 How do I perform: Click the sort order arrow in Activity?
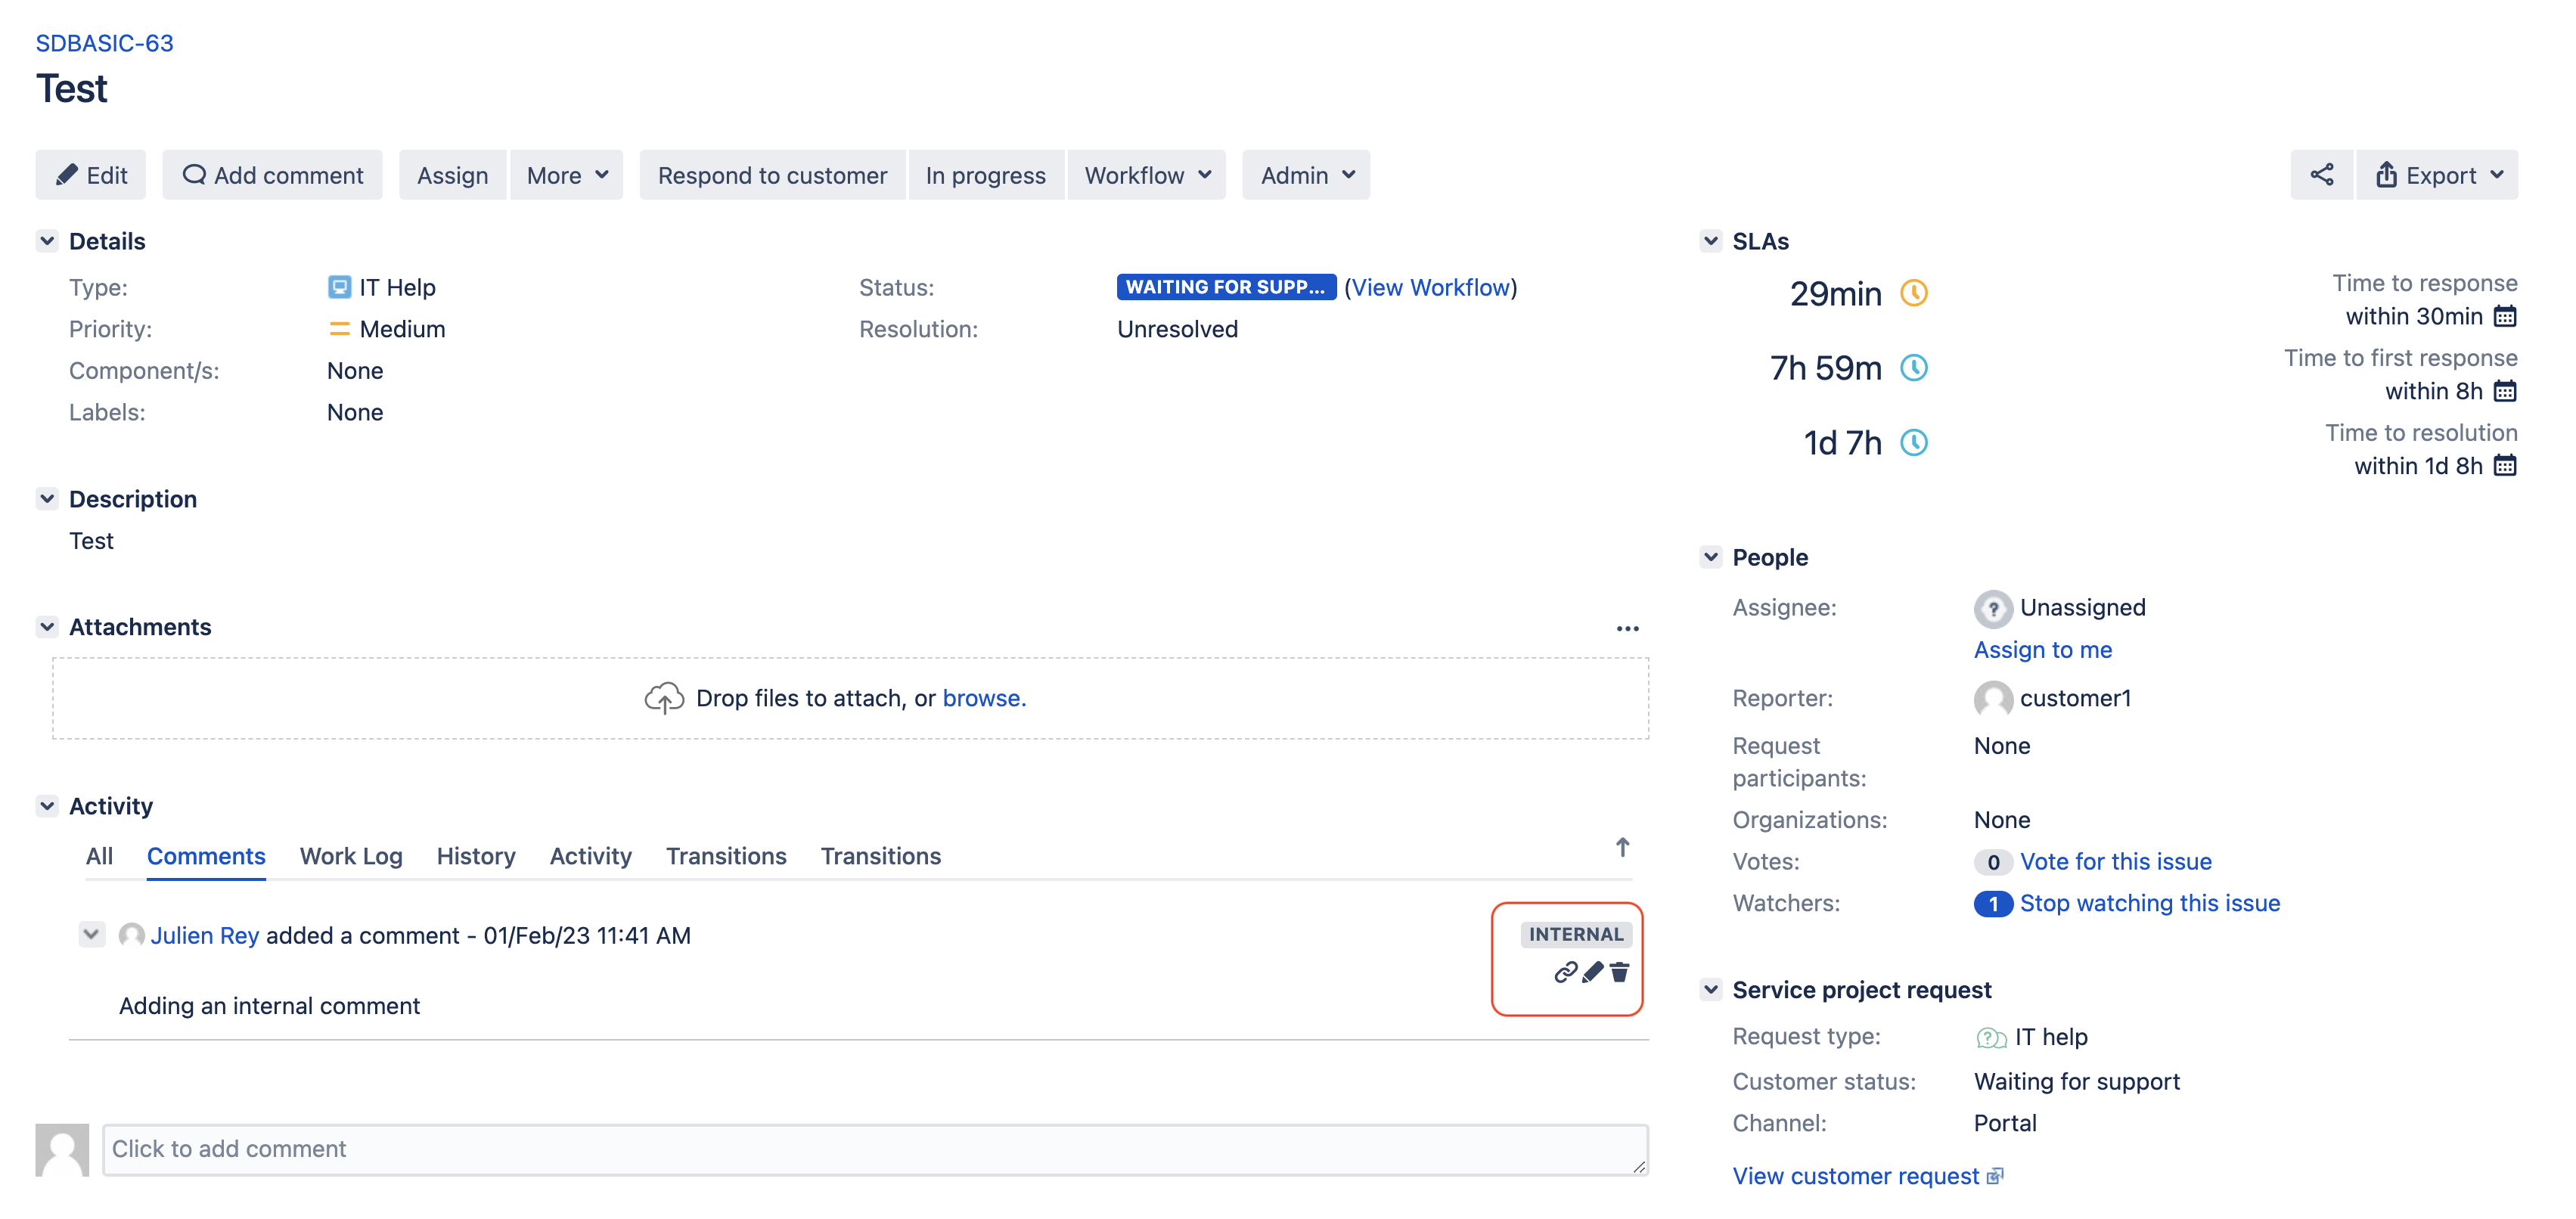coord(1622,848)
